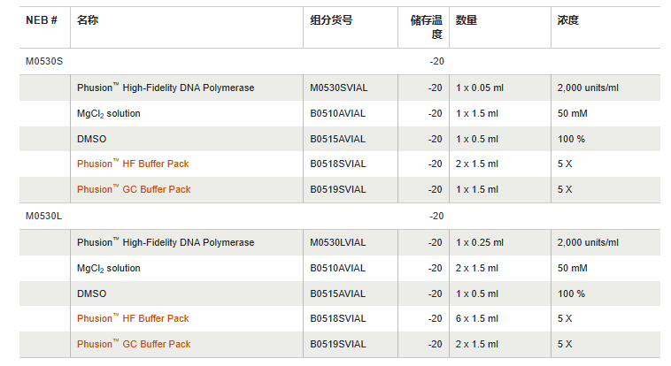Screen dimensions: 671x366
Task: Click the 1 x 0.05 ml quantity cell
Action: (x=479, y=88)
